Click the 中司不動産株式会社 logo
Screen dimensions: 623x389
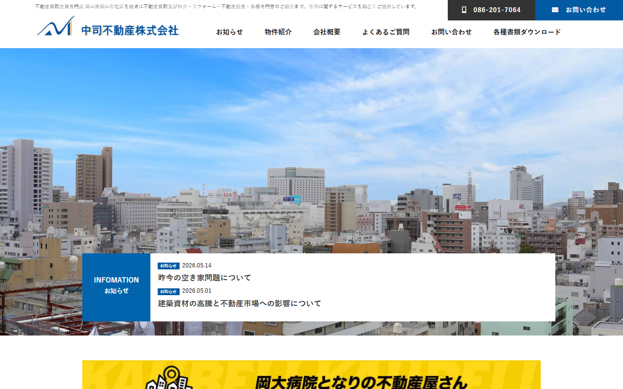(108, 26)
